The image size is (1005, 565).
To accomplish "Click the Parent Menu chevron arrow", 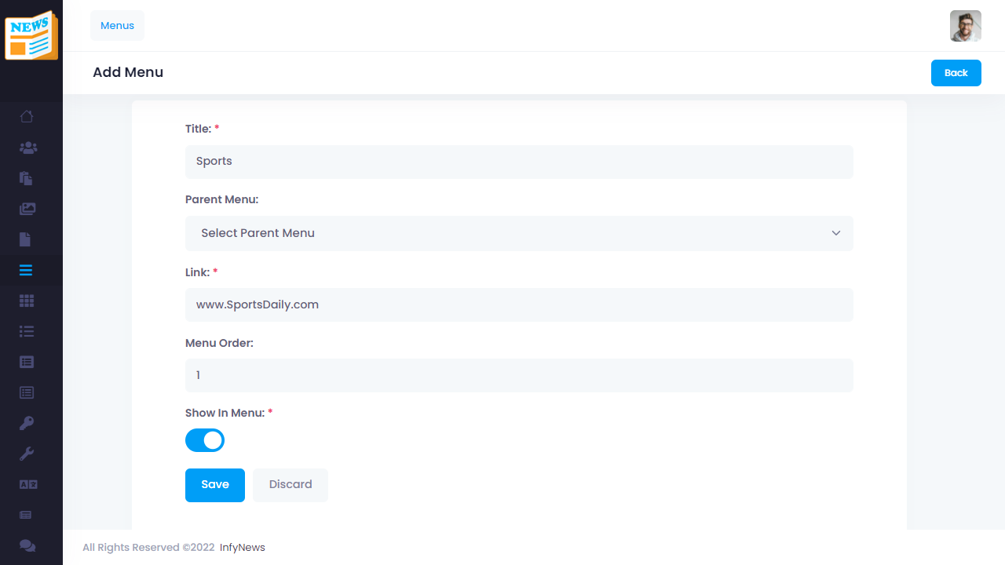I will coord(836,233).
